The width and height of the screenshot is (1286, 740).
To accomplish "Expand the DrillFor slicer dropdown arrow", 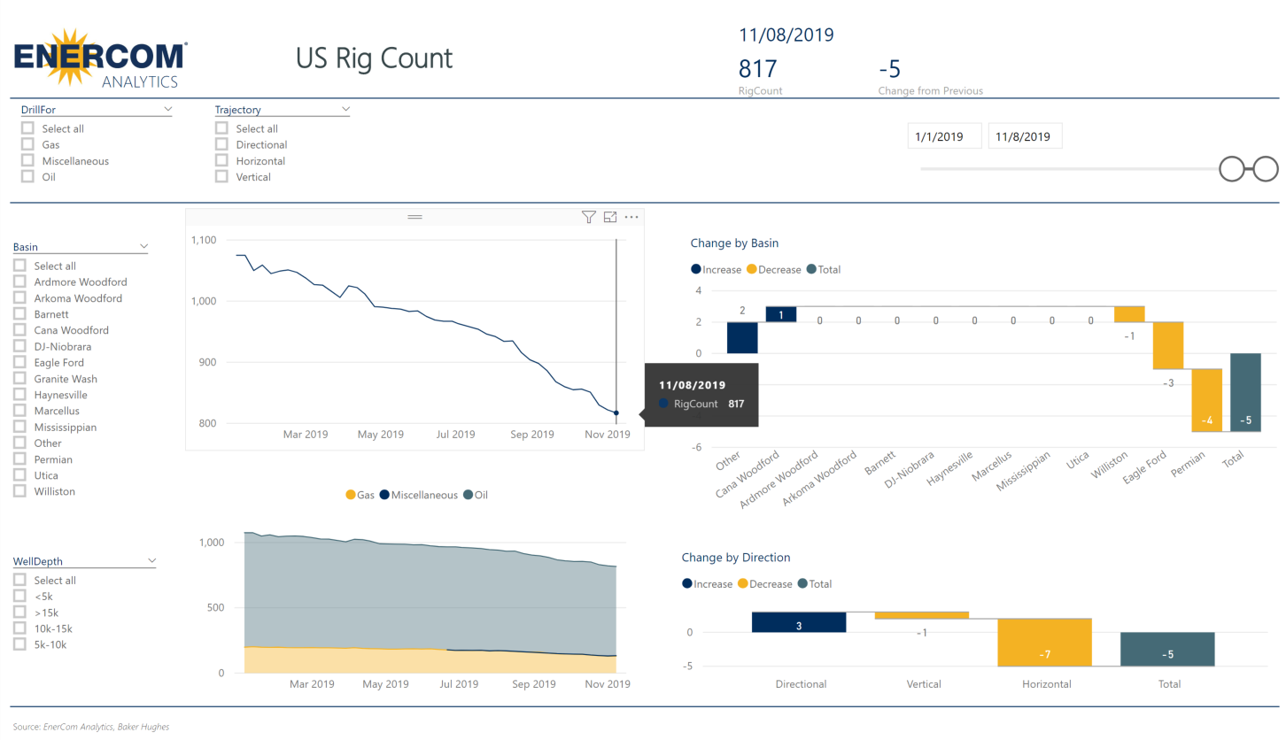I will click(167, 110).
